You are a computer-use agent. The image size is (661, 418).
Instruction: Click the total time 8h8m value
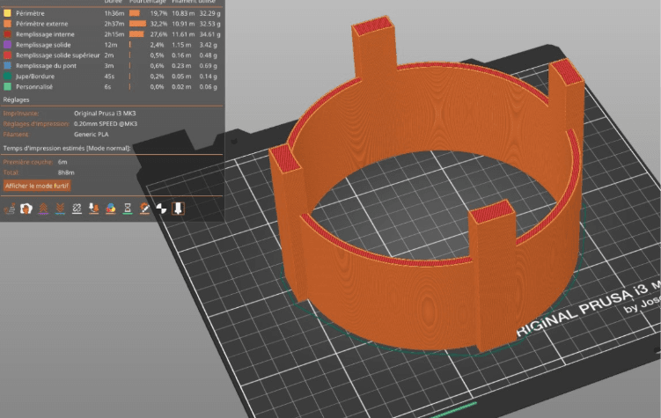coord(66,172)
